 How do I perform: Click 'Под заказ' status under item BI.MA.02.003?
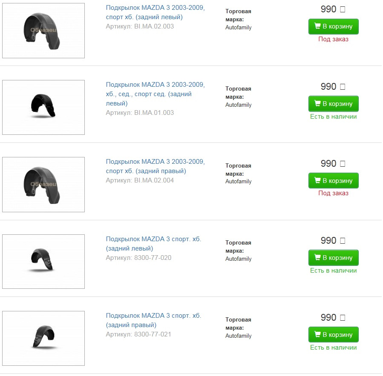(x=333, y=39)
